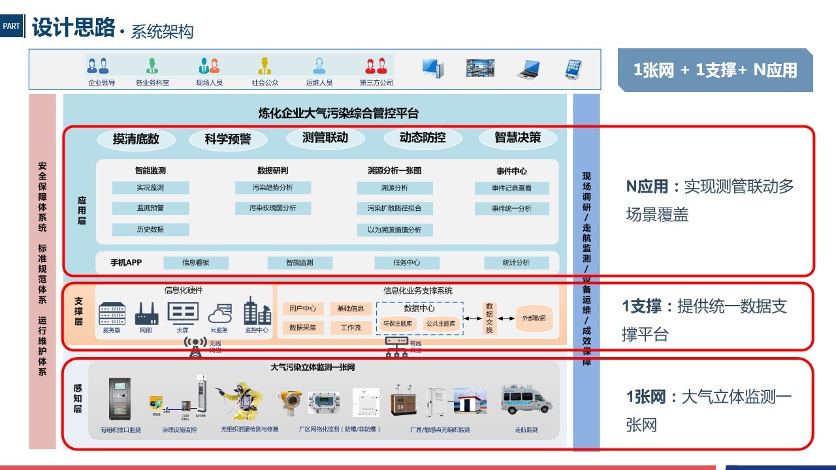This screenshot has height=470, width=836.
Task: Select the 各业务科室 person icon
Action: (152, 66)
